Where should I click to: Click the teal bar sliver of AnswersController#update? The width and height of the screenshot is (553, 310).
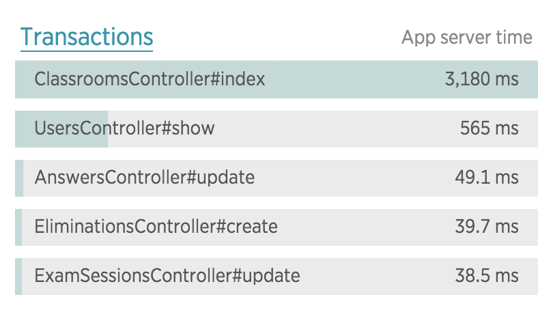[x=19, y=178]
